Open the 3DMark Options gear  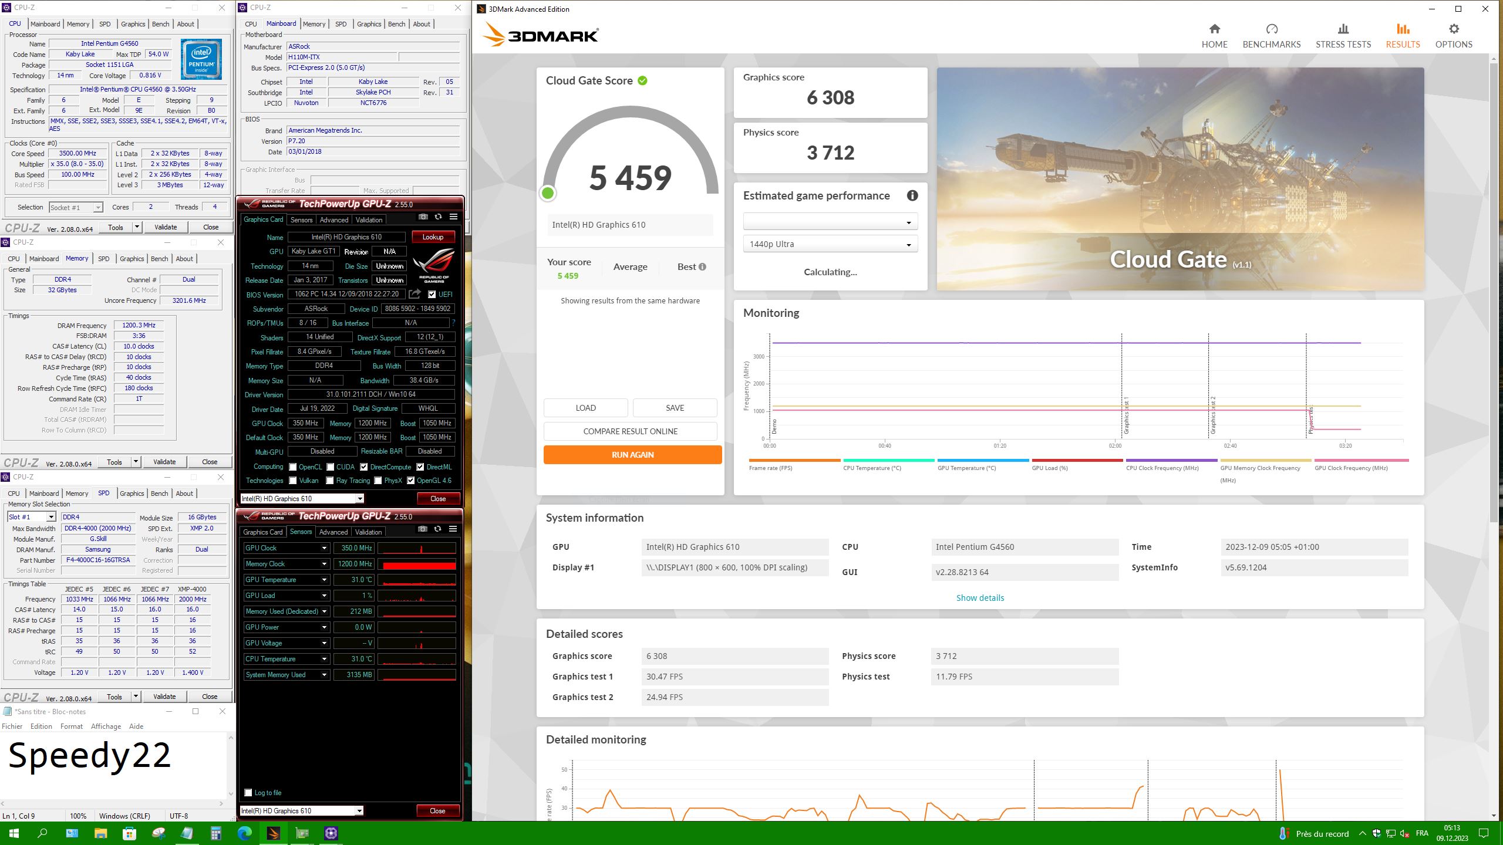point(1454,36)
